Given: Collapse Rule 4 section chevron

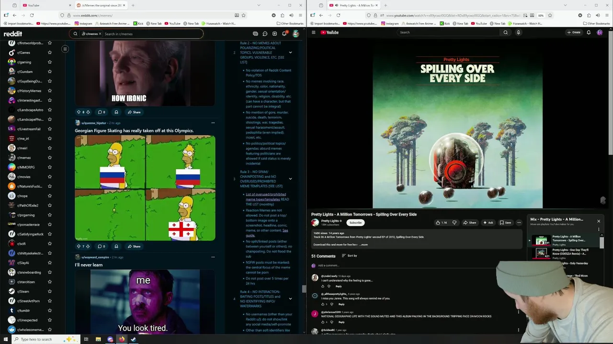Looking at the screenshot, I should click(290, 299).
